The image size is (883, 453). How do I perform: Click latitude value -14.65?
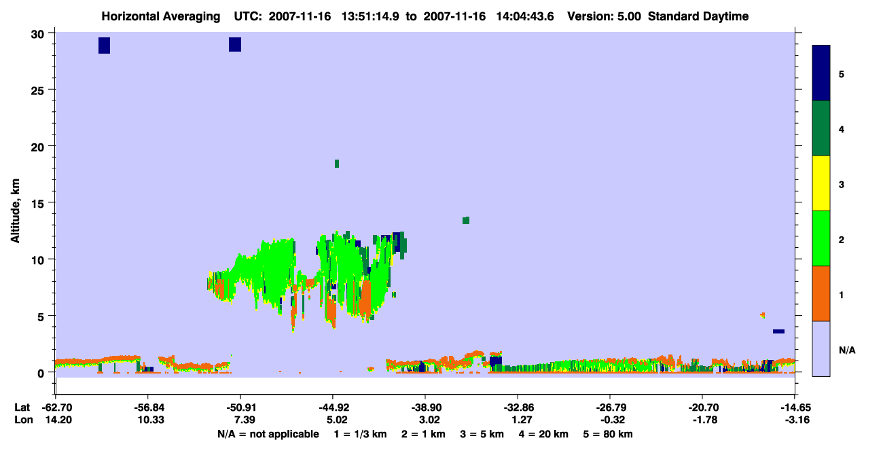click(795, 407)
